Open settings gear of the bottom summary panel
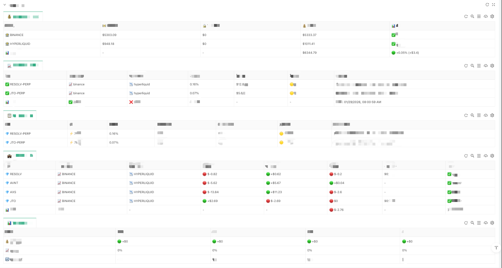Viewport: 502px width, 268px height. [x=492, y=223]
